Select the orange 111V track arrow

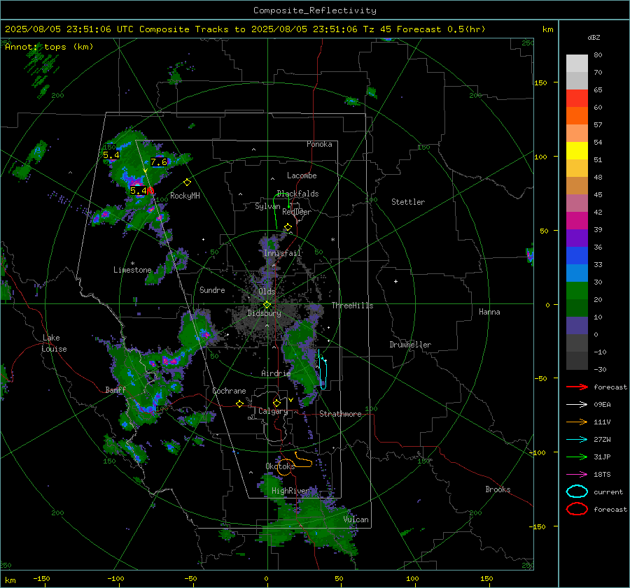point(577,422)
